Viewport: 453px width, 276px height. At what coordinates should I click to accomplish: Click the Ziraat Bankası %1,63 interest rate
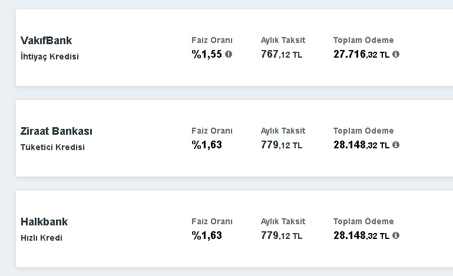[x=207, y=145]
